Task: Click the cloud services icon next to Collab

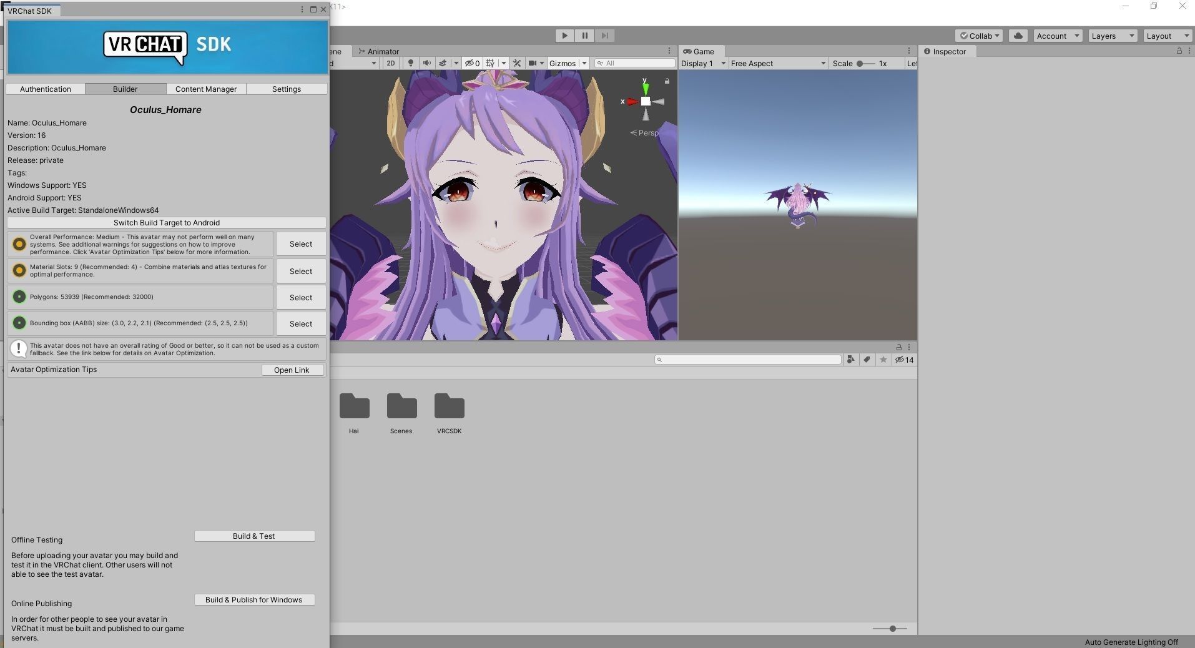Action: pyautogui.click(x=1017, y=36)
